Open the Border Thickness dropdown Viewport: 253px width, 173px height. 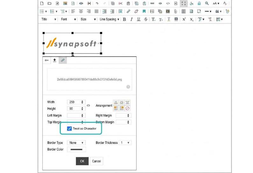click(x=125, y=143)
